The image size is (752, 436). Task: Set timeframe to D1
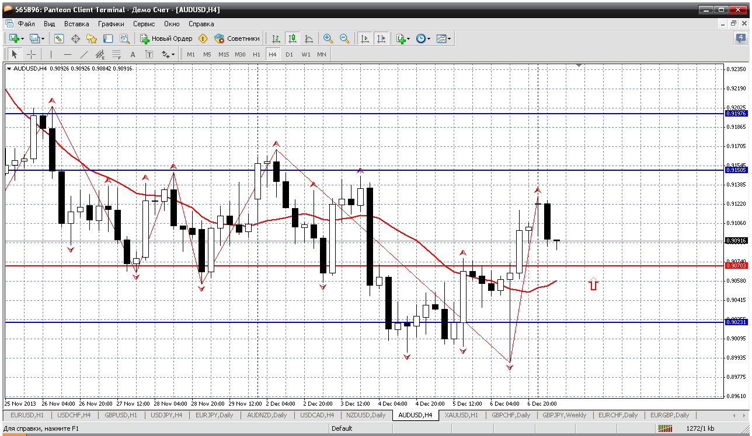coord(289,54)
